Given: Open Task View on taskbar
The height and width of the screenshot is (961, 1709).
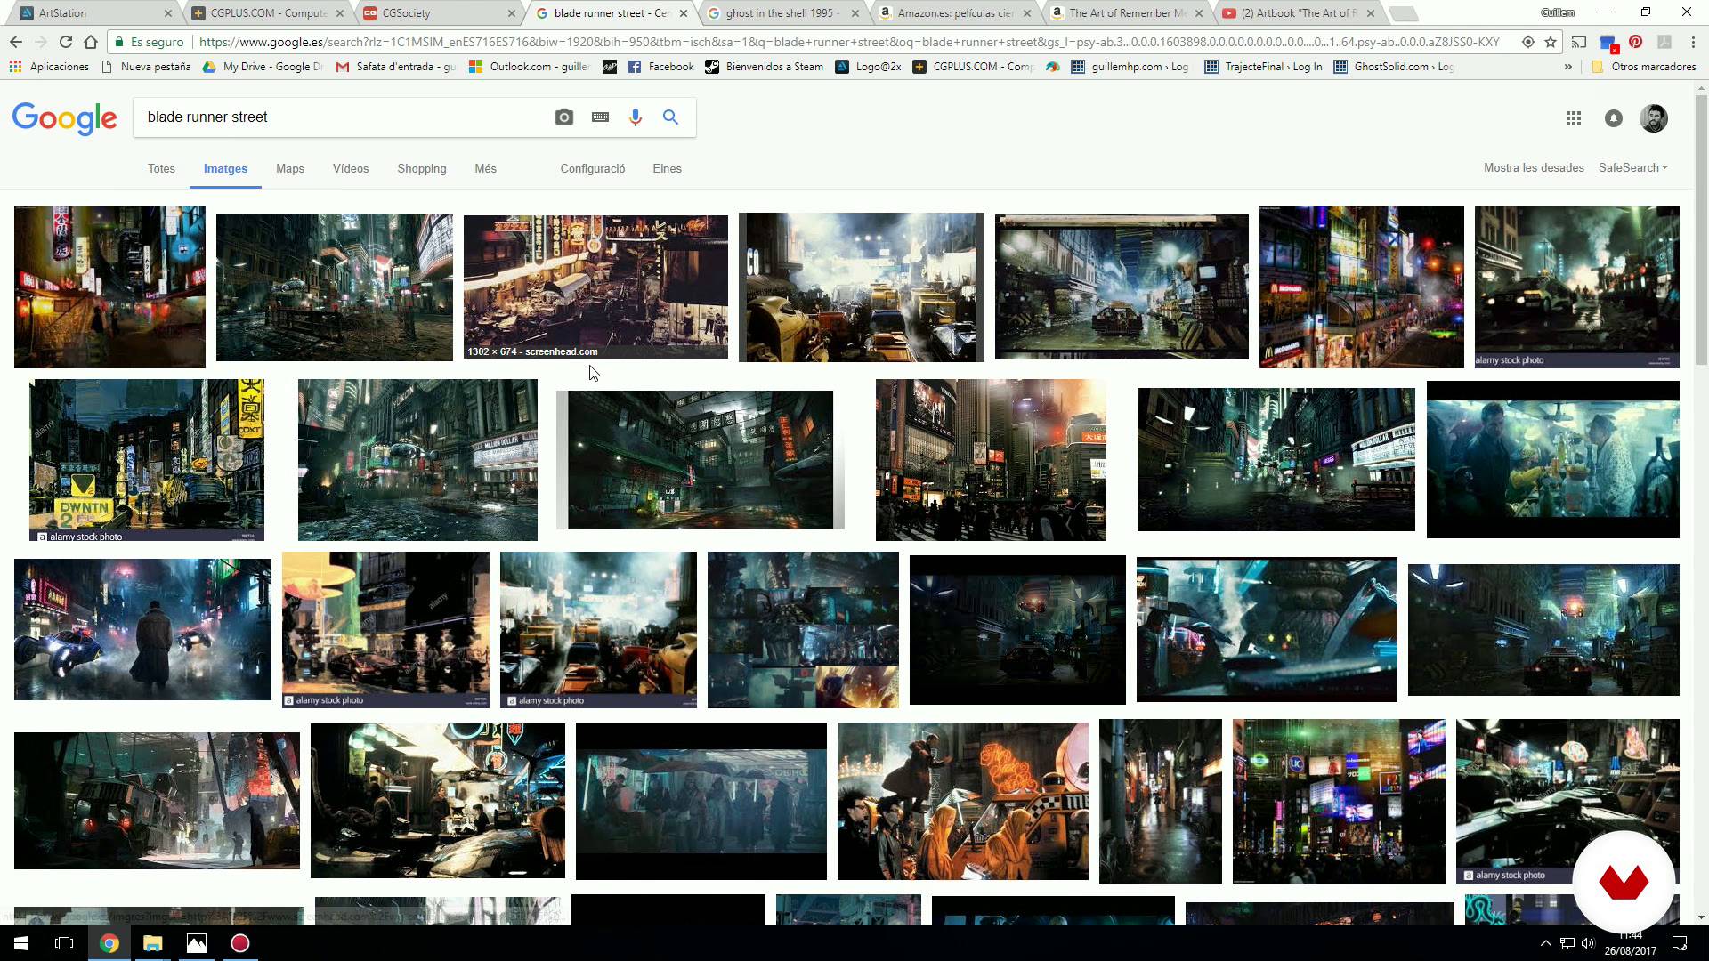Looking at the screenshot, I should [64, 943].
